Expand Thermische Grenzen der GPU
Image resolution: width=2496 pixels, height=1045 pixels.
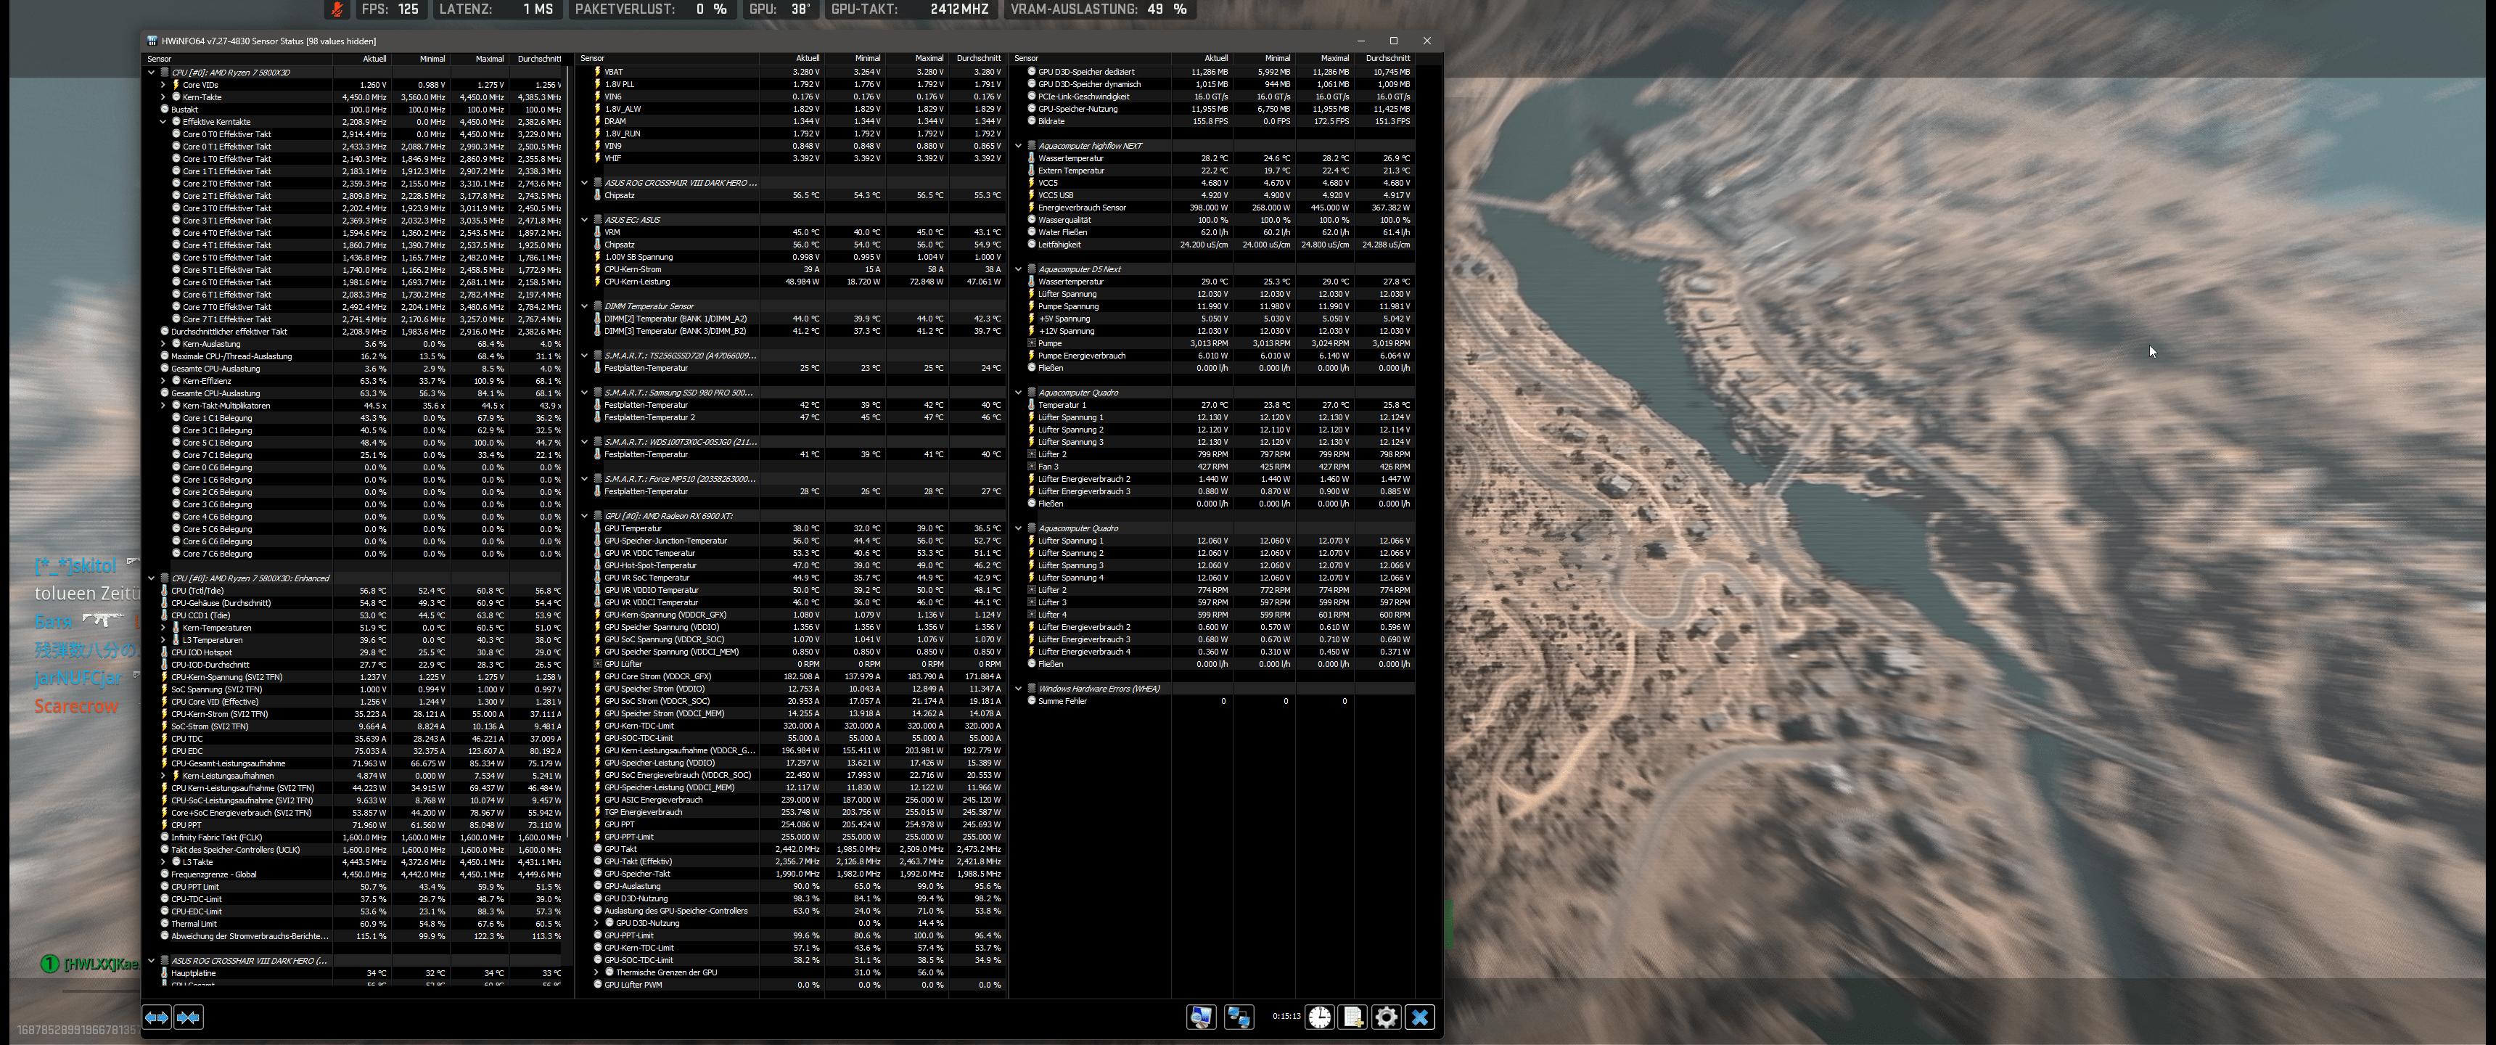[x=596, y=972]
